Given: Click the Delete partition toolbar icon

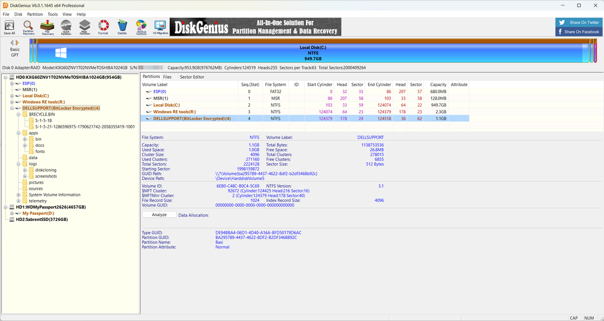Looking at the screenshot, I should 122,27.
